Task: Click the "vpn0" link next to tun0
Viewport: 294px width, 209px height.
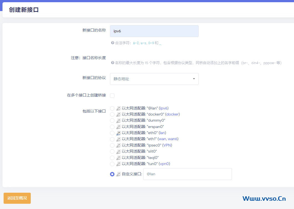Action: pyautogui.click(x=164, y=164)
